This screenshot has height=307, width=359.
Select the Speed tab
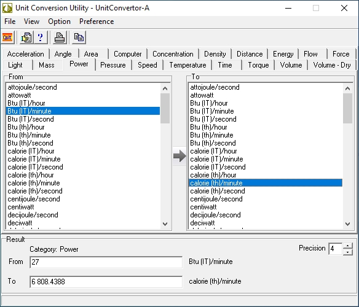click(147, 65)
